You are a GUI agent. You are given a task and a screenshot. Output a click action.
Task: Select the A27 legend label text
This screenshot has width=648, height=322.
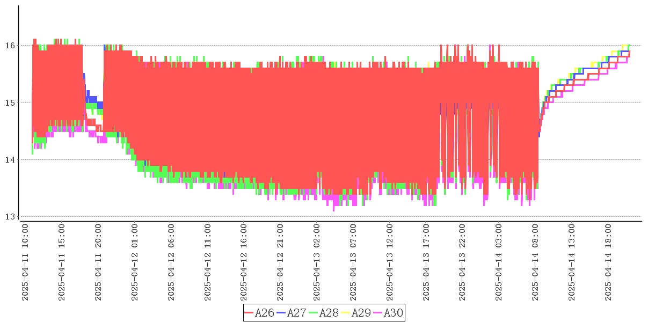click(297, 313)
